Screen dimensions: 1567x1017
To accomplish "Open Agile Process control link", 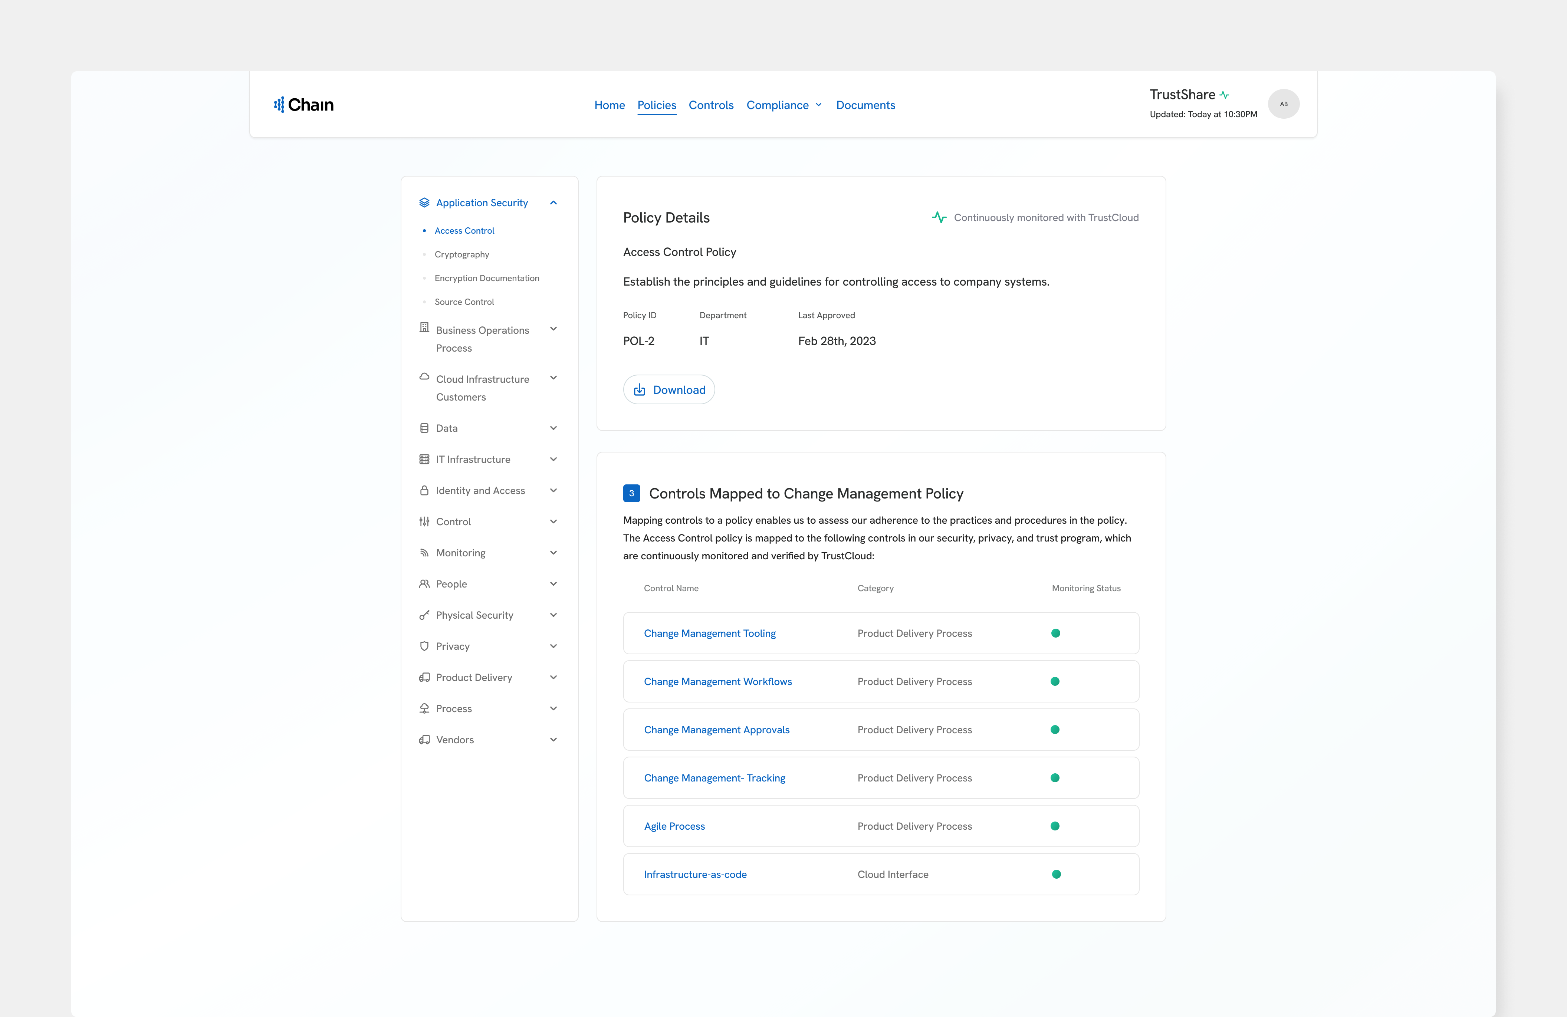I will (x=674, y=826).
